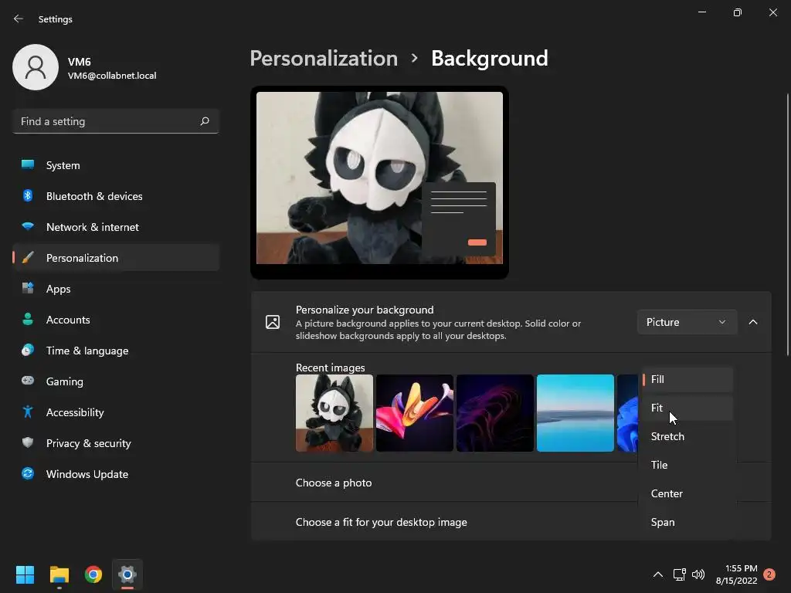Open System settings in the sidebar
Viewport: 791px width, 593px height.
click(116, 165)
